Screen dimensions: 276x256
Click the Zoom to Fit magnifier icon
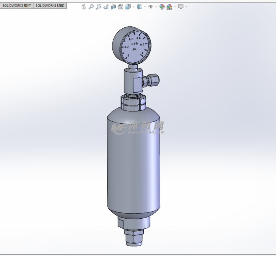91,7
